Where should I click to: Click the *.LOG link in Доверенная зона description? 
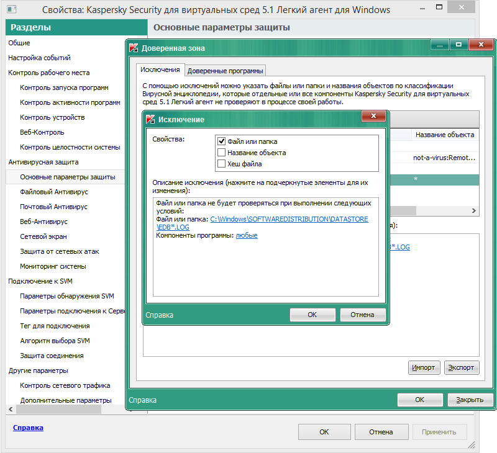(400, 247)
